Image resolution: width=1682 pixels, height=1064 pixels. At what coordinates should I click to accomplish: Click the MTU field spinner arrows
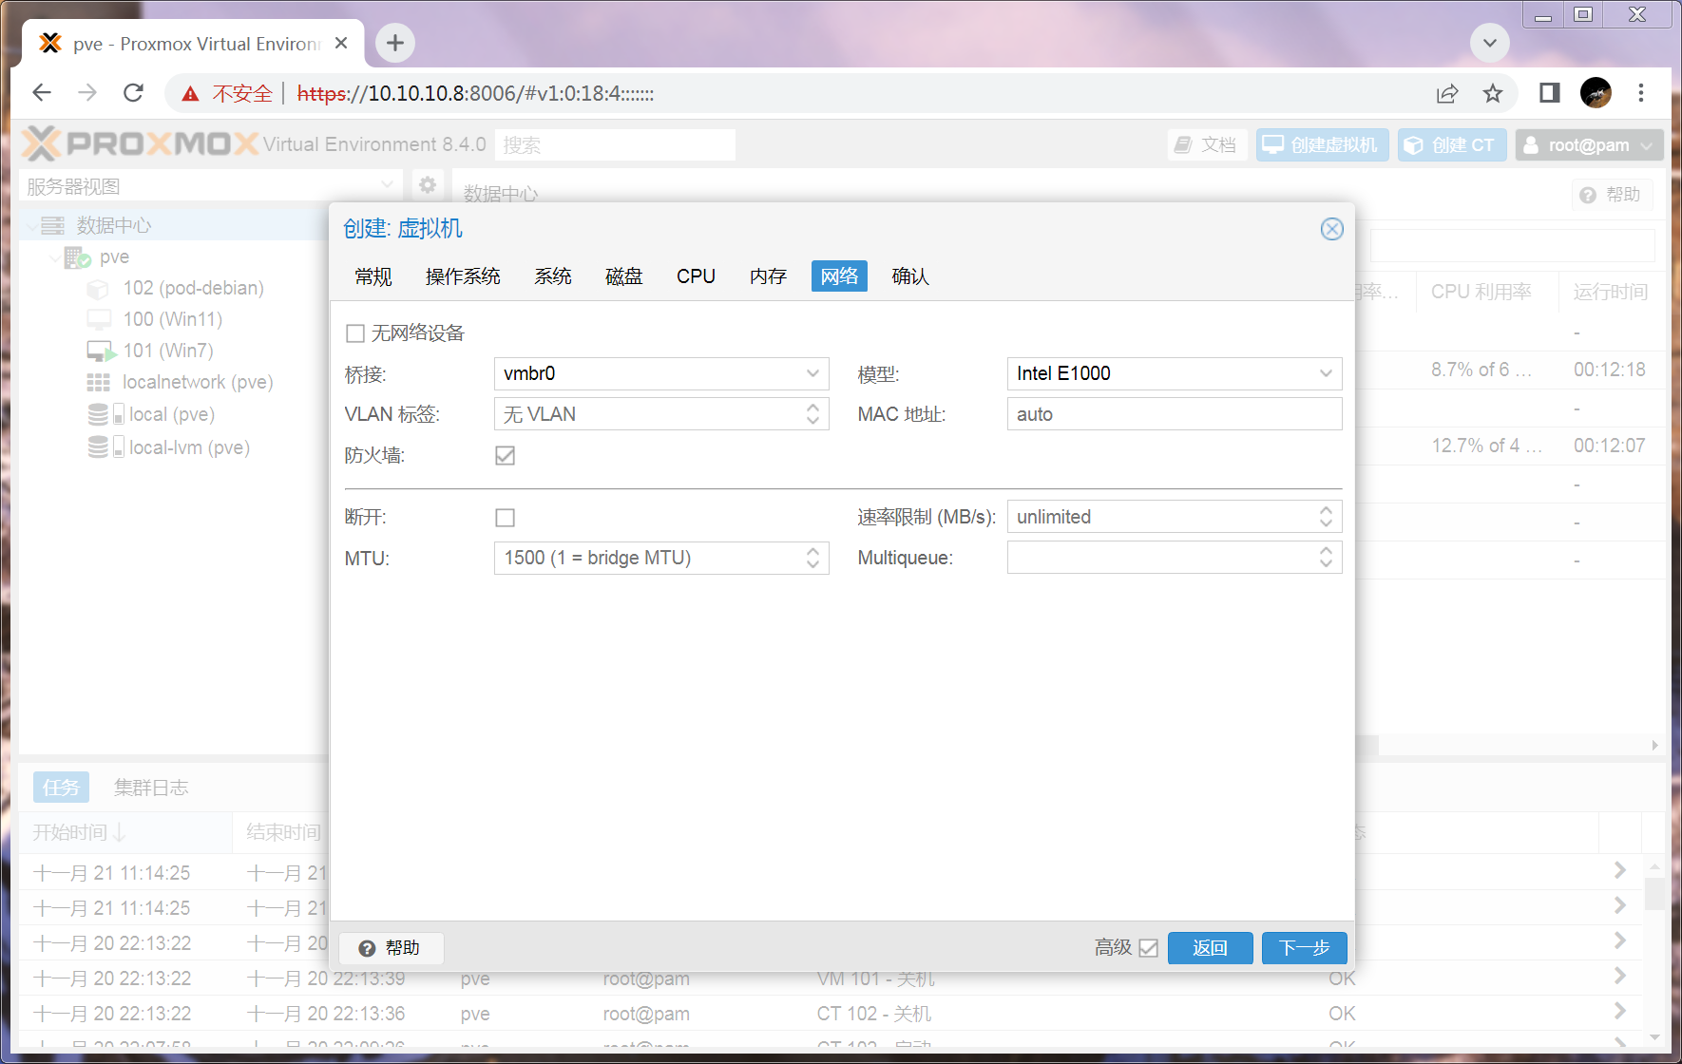coord(812,559)
